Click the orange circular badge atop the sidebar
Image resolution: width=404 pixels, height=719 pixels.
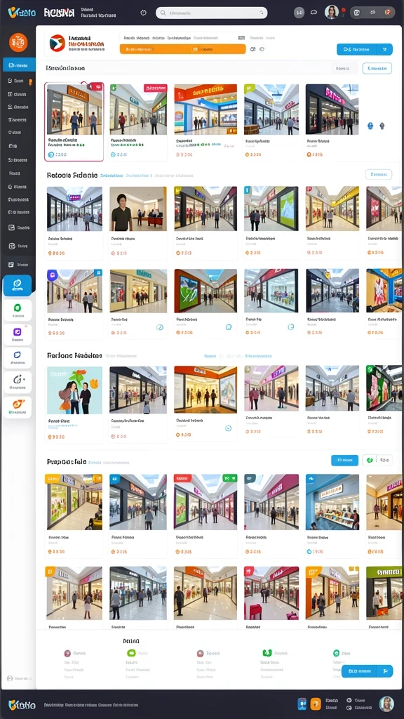point(18,42)
